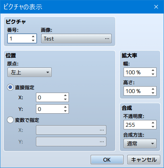
Task: Increase the 番号 picture number spinner
Action: click(x=33, y=36)
